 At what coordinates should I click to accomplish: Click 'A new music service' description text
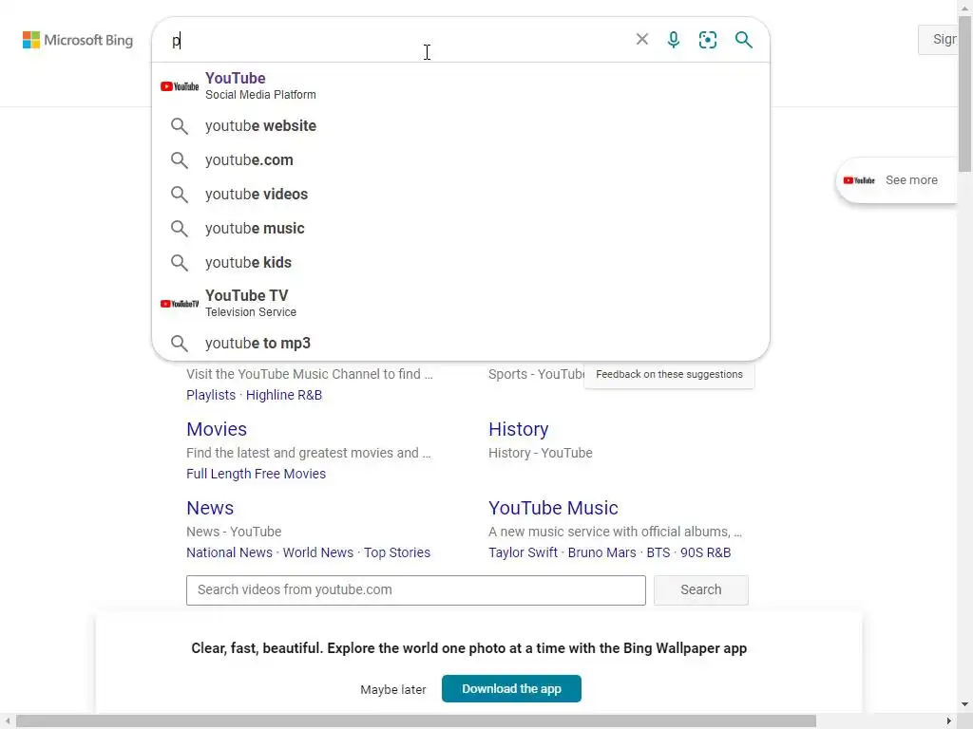pos(615,532)
